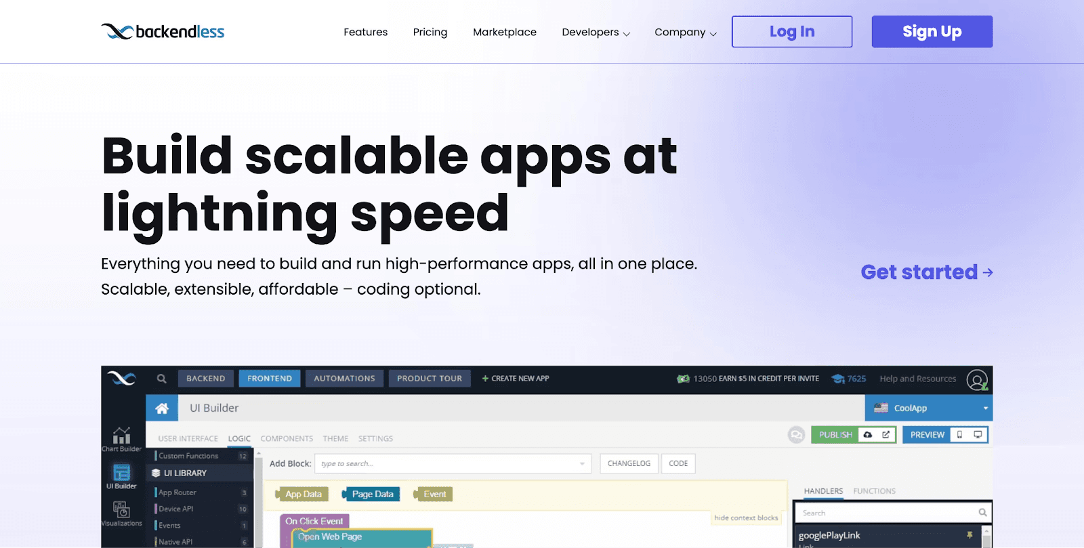The width and height of the screenshot is (1084, 548).
Task: Click the CODE button
Action: point(678,463)
